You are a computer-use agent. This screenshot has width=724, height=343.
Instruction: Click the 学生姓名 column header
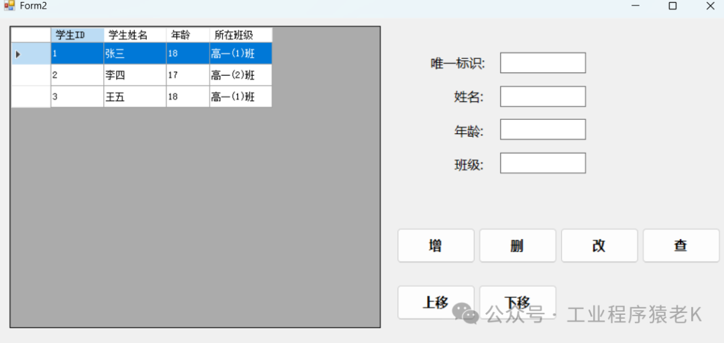(x=135, y=35)
